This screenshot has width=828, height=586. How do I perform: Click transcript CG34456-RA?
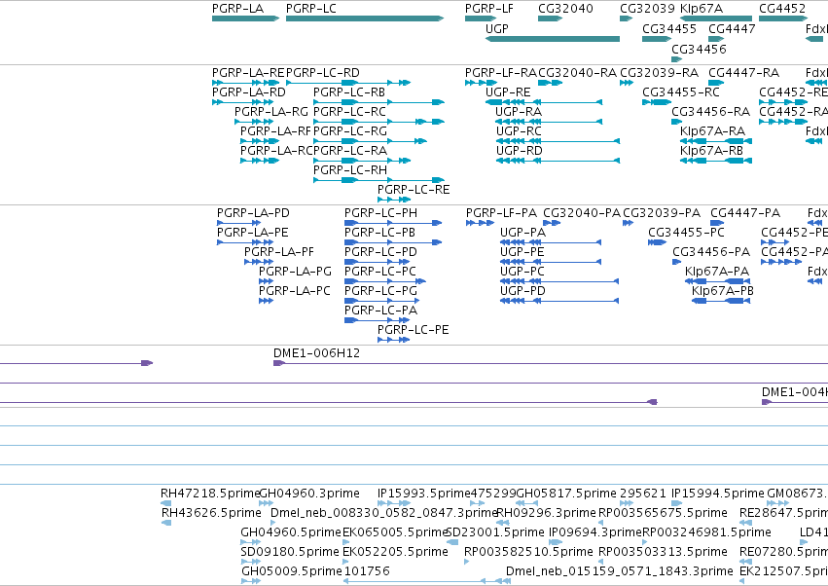click(711, 112)
